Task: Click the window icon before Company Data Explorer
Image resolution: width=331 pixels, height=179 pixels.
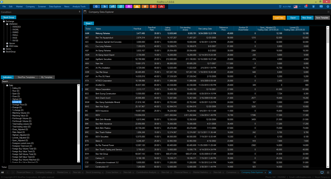Action: [x=85, y=12]
